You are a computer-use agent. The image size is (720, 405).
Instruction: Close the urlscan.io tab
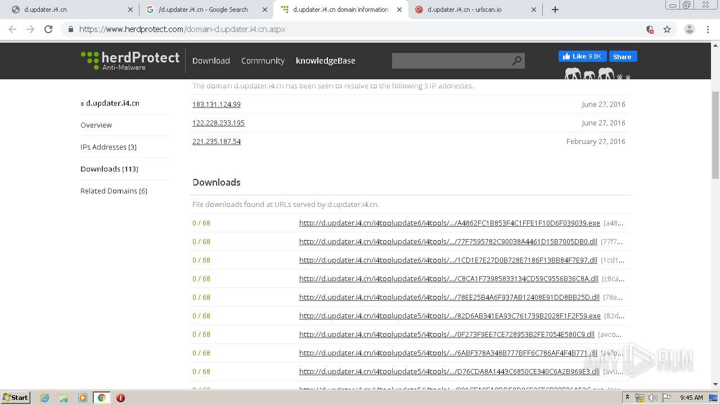[534, 10]
